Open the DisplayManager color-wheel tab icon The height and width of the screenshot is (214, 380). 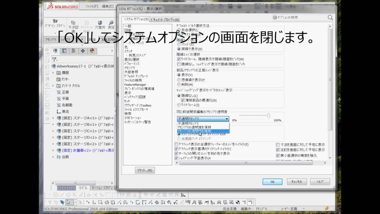click(x=92, y=51)
